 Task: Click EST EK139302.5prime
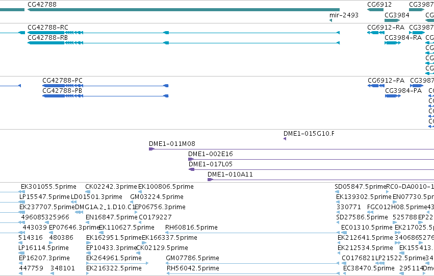[x=338, y=202]
